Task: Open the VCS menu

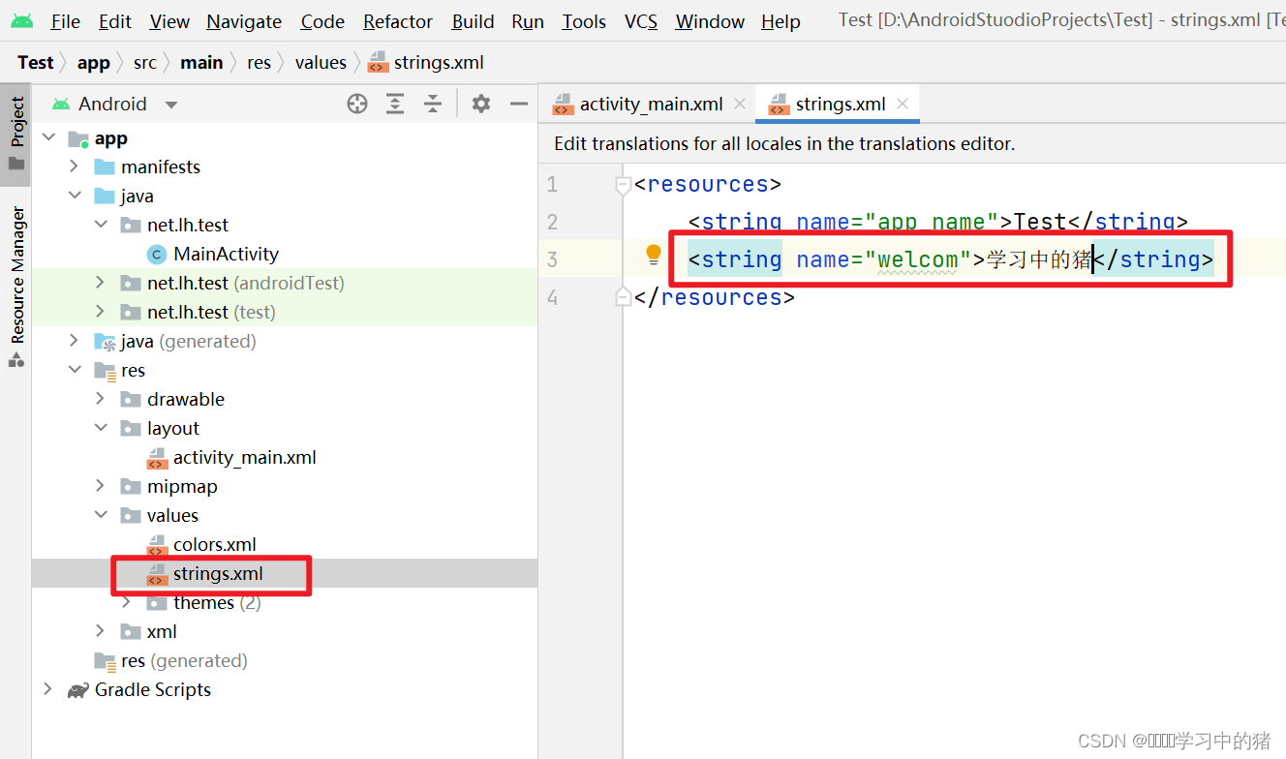Action: (x=641, y=21)
